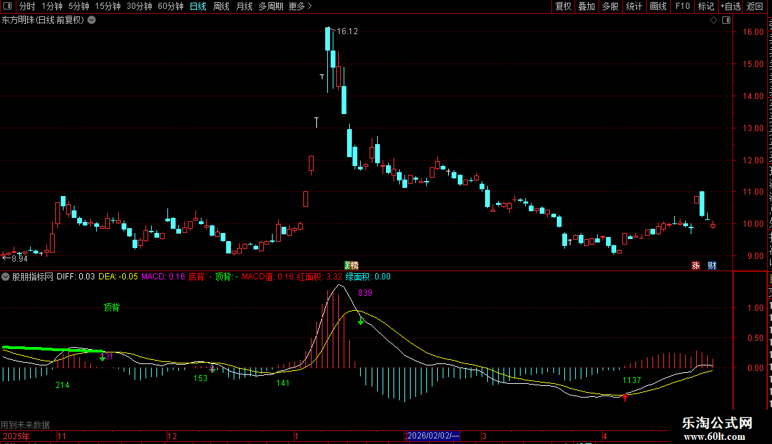Screen dimensions: 772x444
Task: Open the 30分钟 chart period
Action: (139, 6)
